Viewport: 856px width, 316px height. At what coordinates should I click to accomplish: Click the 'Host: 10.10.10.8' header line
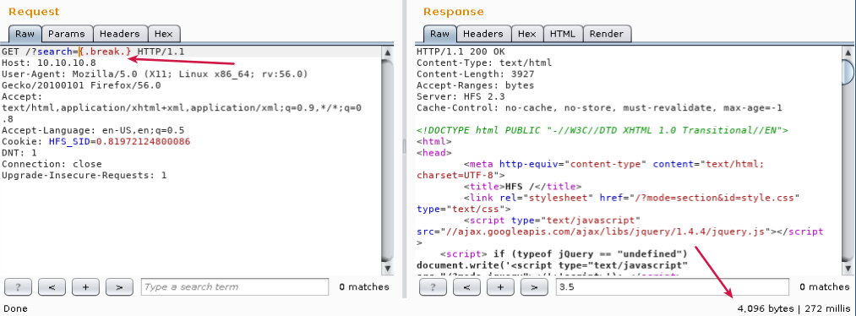pyautogui.click(x=48, y=63)
